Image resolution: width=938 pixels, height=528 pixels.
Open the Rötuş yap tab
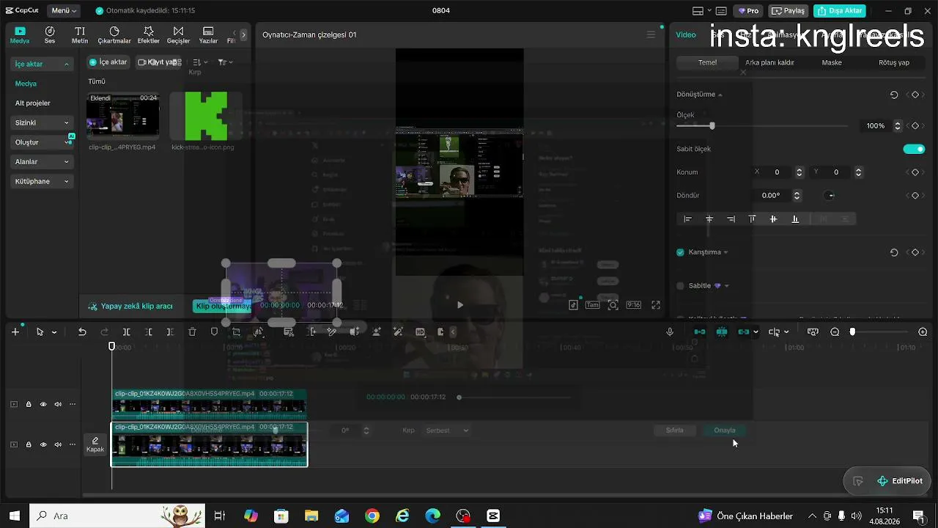[894, 63]
